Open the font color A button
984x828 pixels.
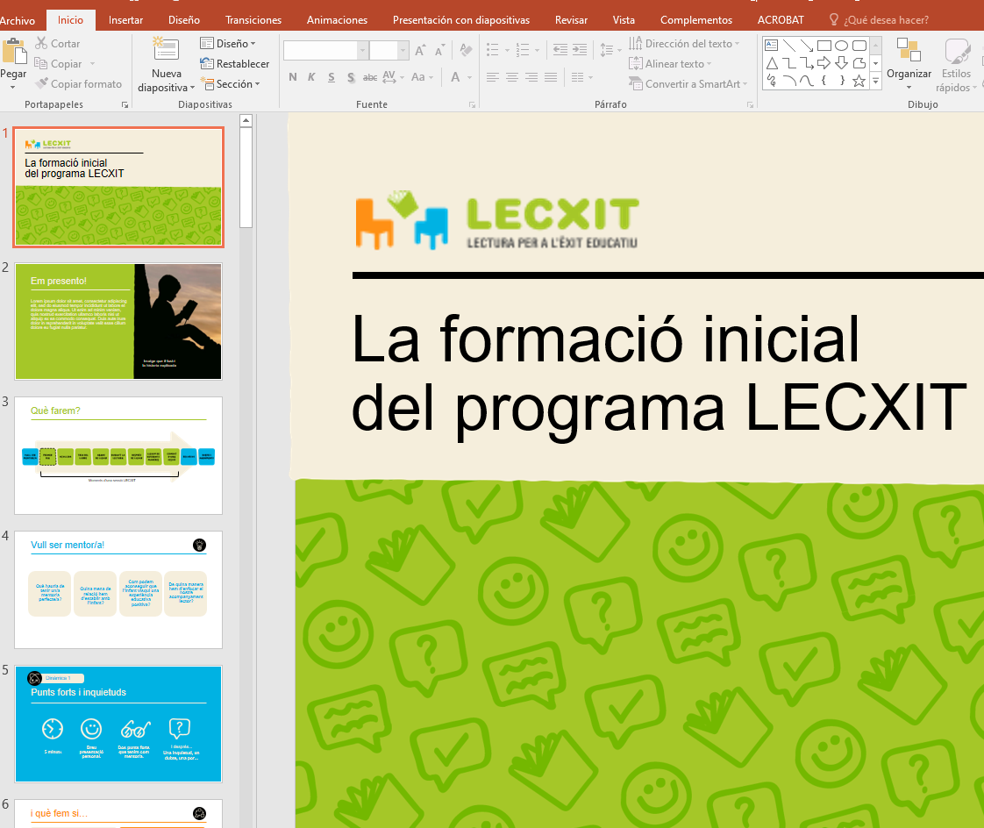coord(456,77)
